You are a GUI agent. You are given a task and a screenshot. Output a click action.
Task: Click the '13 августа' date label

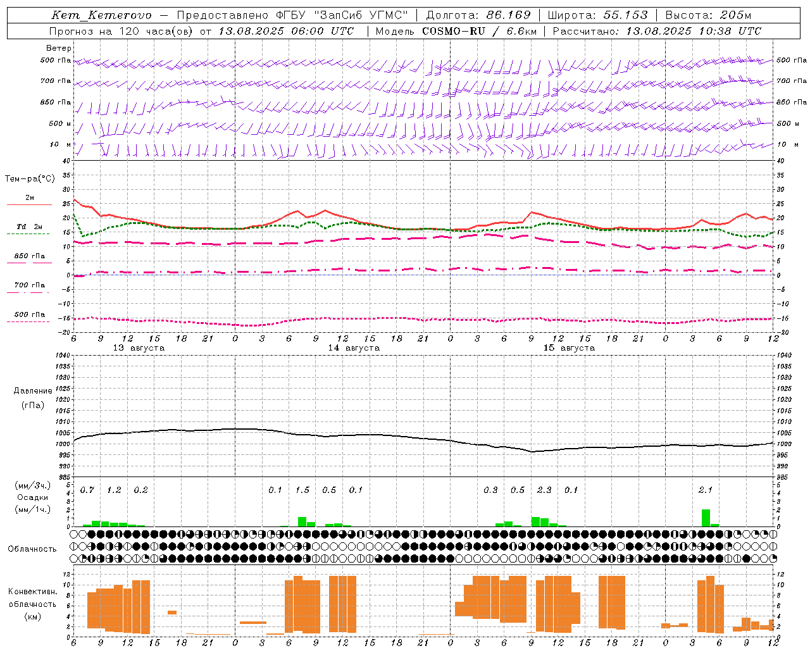pos(139,348)
